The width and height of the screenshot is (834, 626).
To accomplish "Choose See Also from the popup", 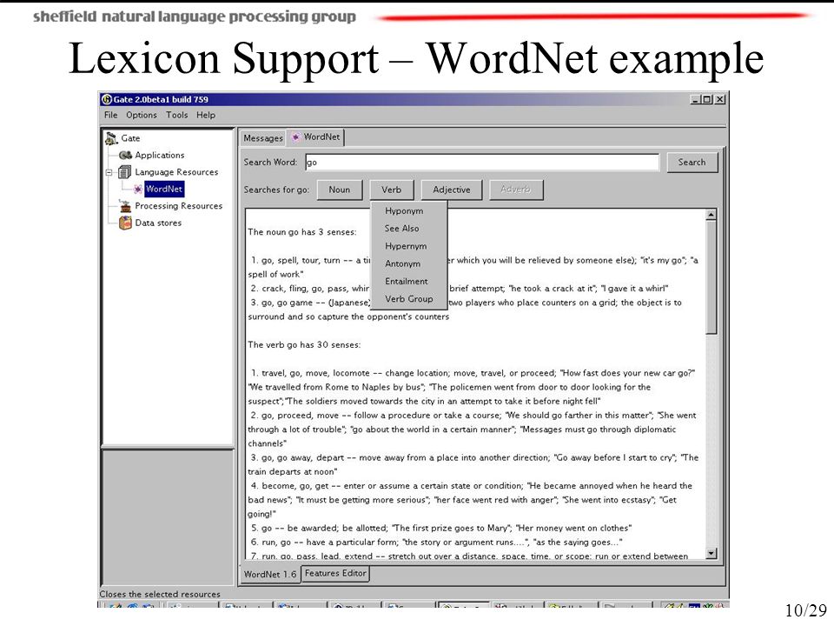I will point(408,229).
